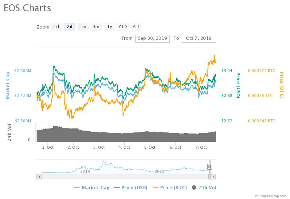Grab the navigator range handle
Viewport: 290px width, 199px height.
[210, 167]
